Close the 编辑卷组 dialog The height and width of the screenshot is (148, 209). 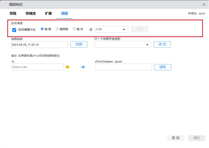pyautogui.click(x=204, y=5)
